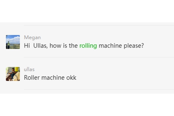The image size is (174, 116).
Task: Open the green "rolling" link
Action: tap(88, 46)
